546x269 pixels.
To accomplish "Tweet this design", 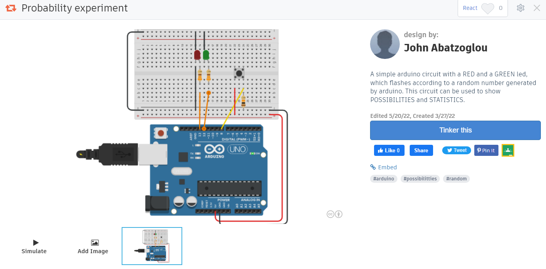I will coord(456,150).
